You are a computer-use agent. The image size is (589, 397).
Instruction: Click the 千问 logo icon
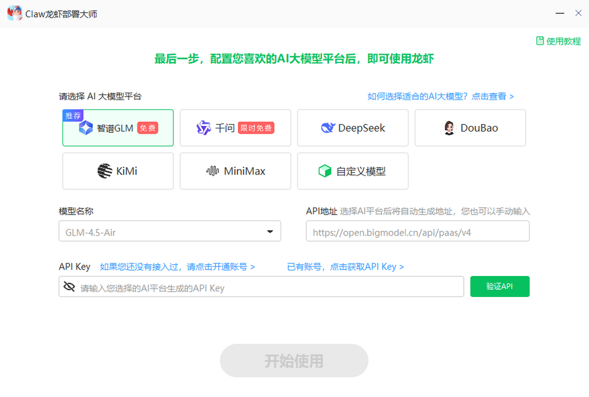(203, 127)
